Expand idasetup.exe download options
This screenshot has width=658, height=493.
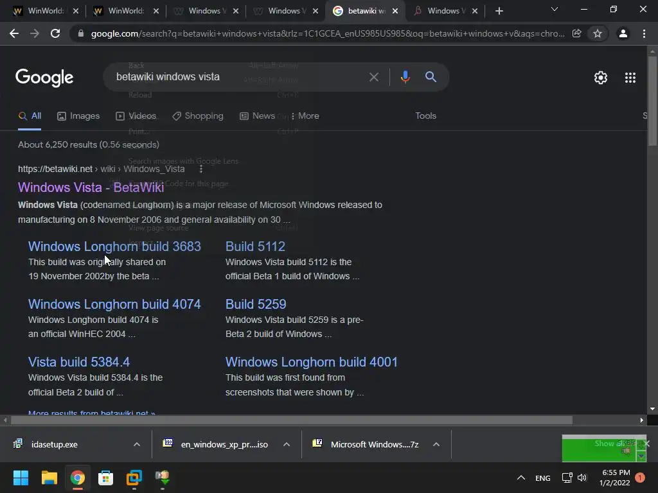(137, 444)
